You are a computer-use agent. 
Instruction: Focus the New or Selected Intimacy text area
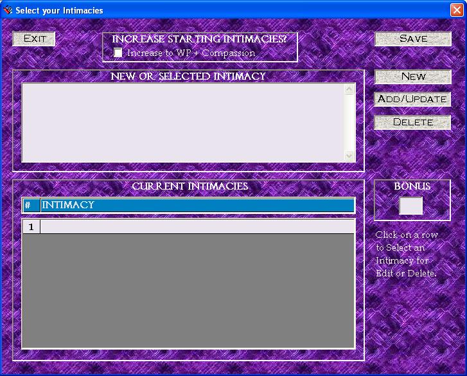point(183,123)
